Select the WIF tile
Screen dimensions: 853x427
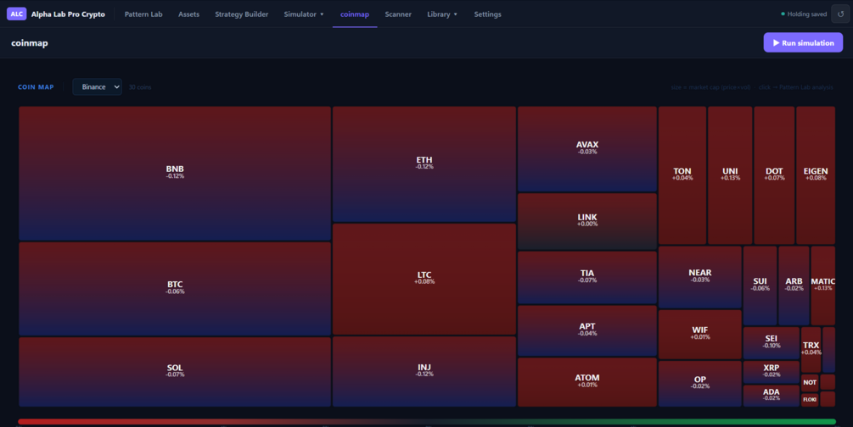[700, 334]
